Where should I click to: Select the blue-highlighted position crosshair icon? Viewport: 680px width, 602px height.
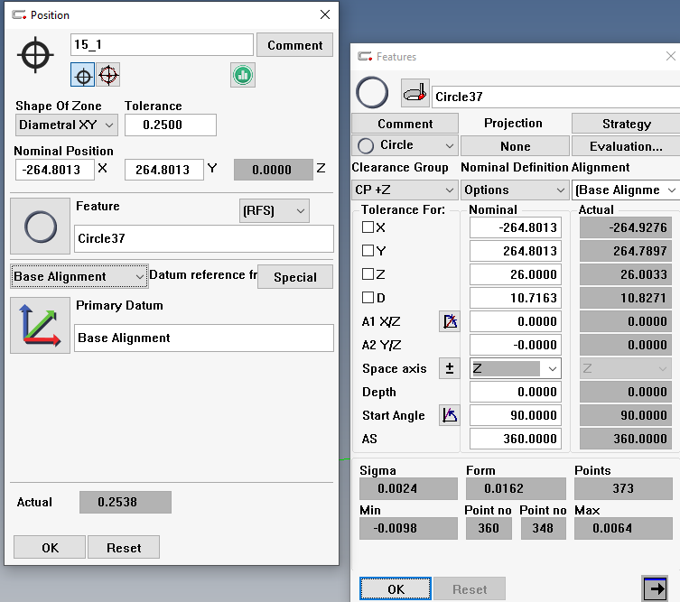point(83,75)
